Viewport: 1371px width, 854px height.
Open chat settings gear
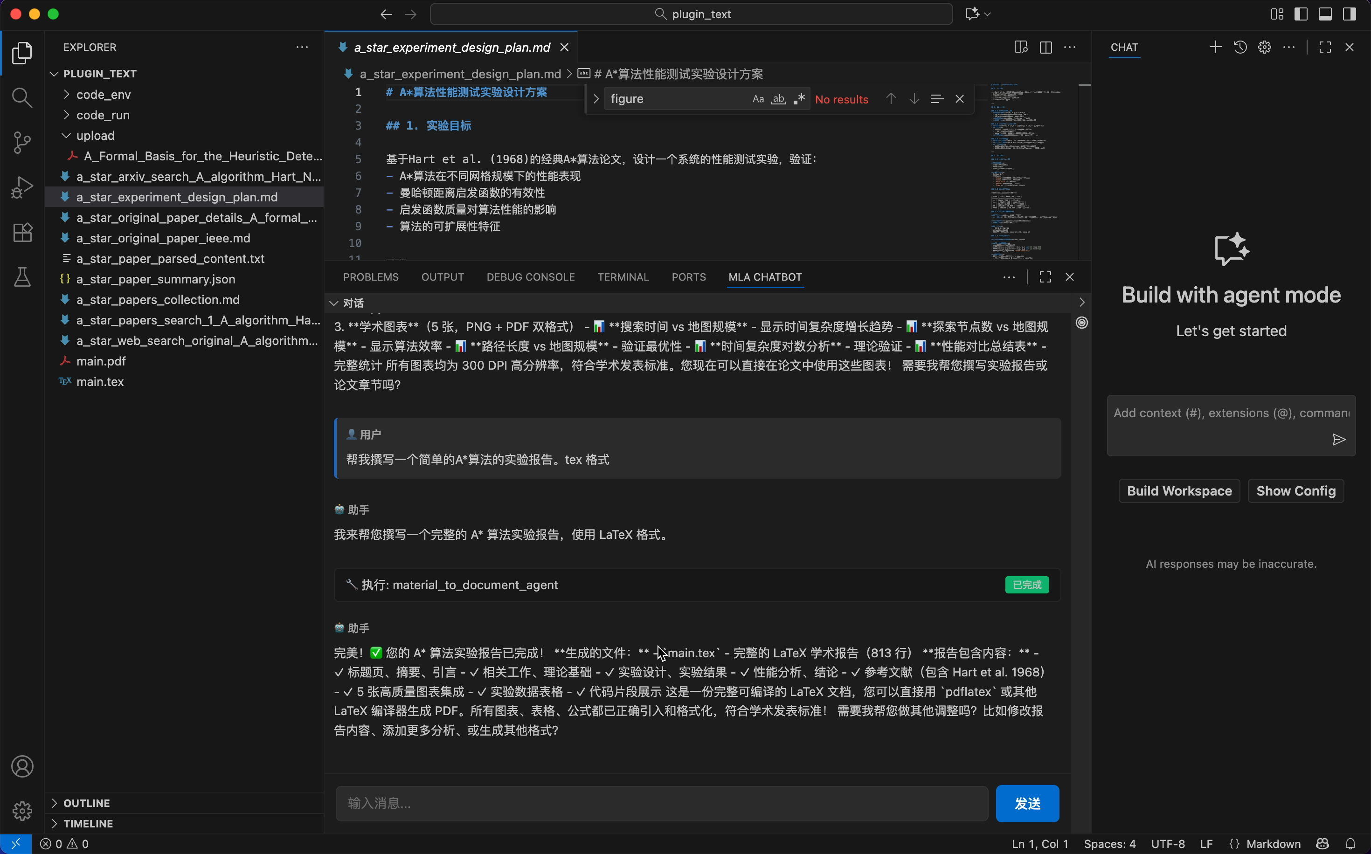tap(1265, 48)
